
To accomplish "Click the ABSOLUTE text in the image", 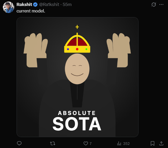I will [77, 113].
